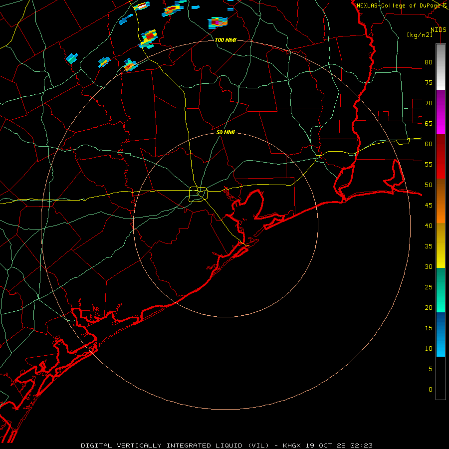Click the 65 value on the color scale
Image resolution: width=449 pixels, height=449 pixels.
pyautogui.click(x=429, y=123)
